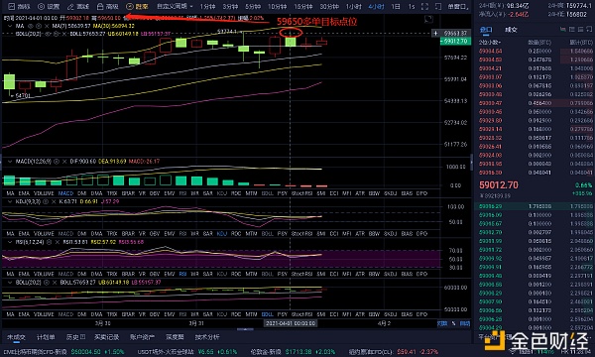Open the 历史 order history tab
Viewport: 595px width, 357px height.
75,337
